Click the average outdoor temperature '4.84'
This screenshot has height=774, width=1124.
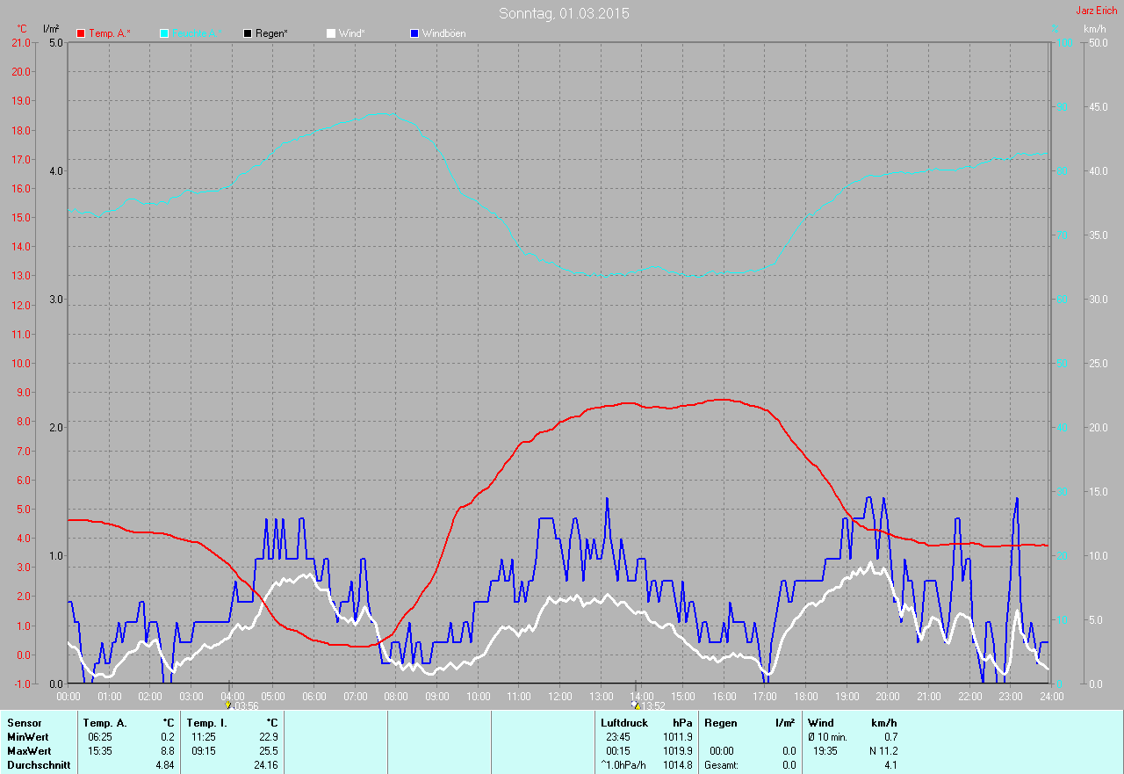[165, 765]
